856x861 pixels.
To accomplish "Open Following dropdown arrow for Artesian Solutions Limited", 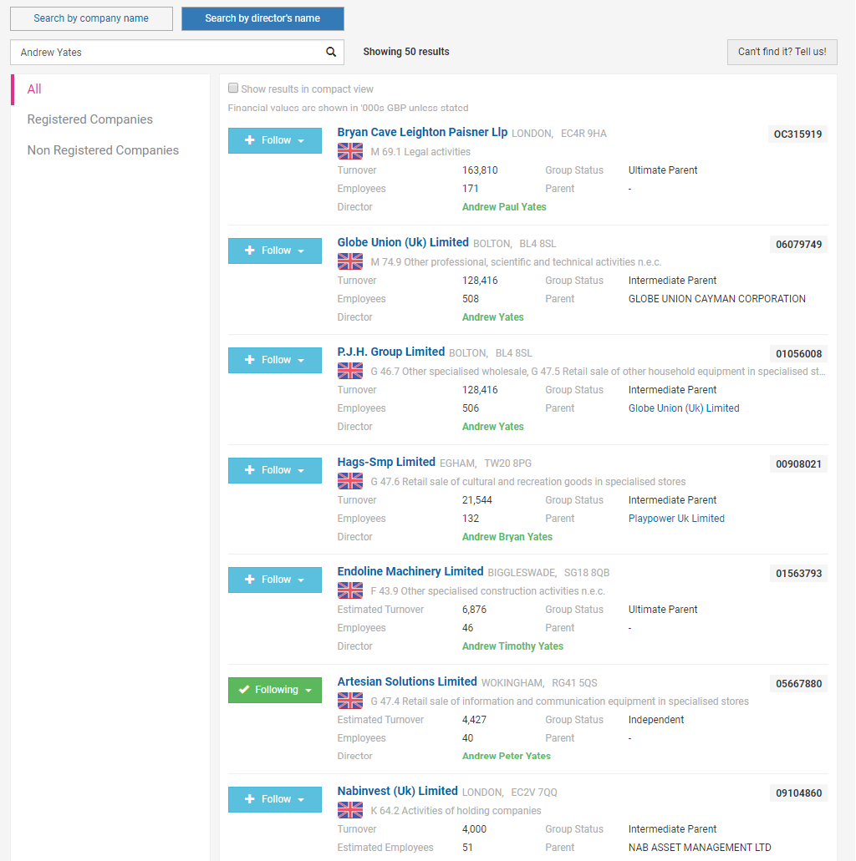I will point(308,691).
